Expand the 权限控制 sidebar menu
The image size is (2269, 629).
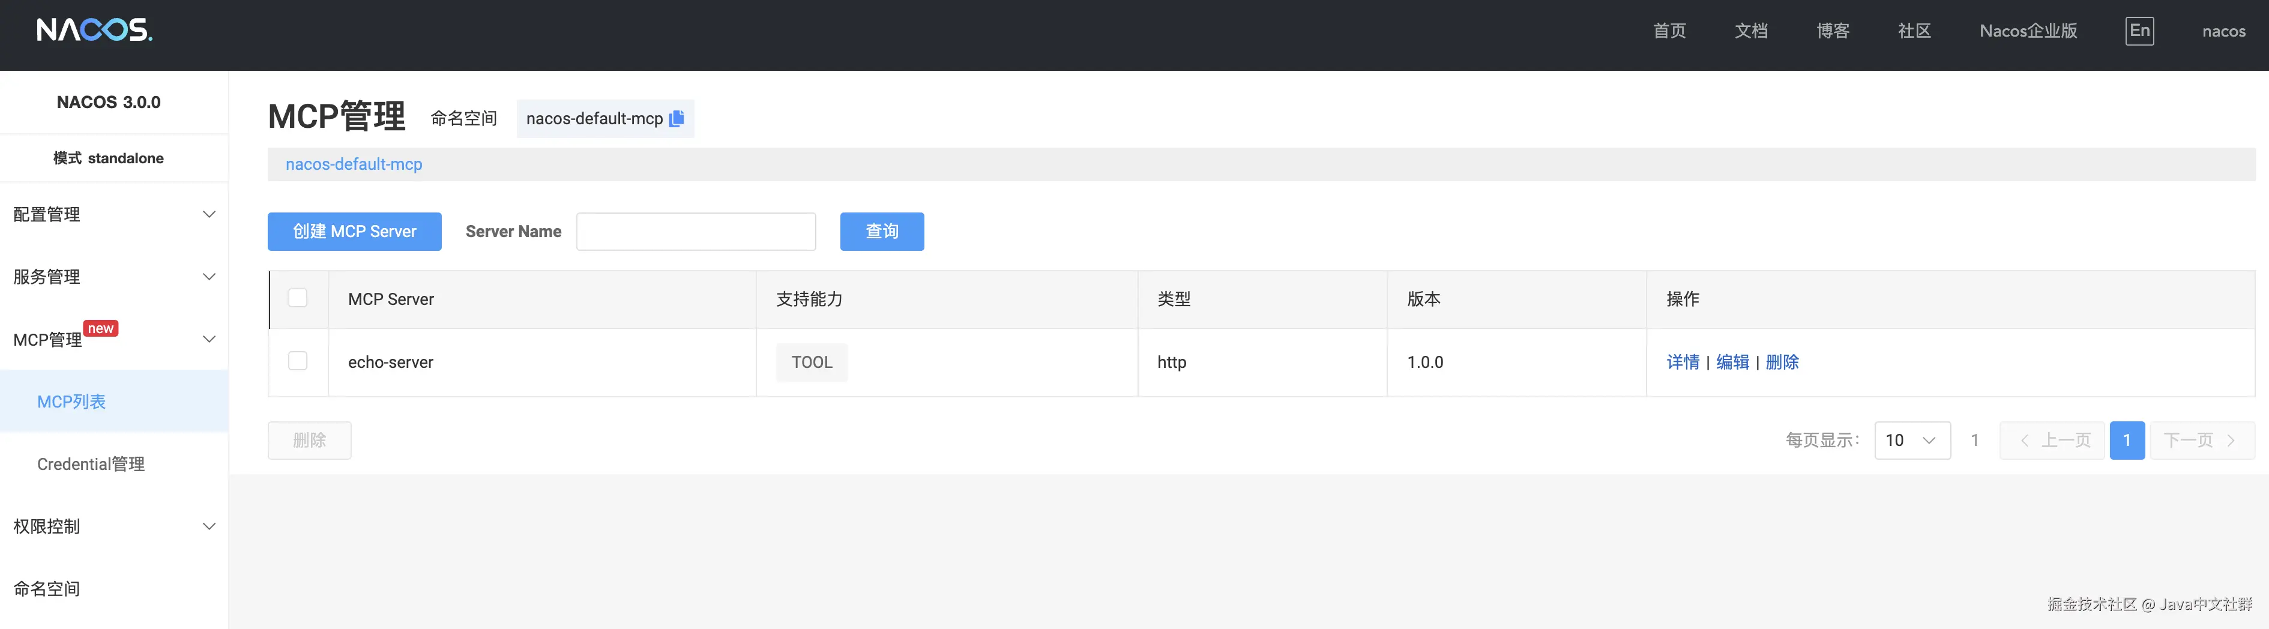tap(113, 526)
